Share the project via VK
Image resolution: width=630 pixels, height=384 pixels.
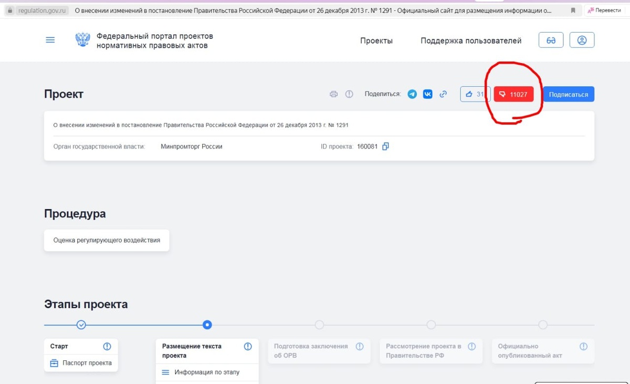pos(428,94)
